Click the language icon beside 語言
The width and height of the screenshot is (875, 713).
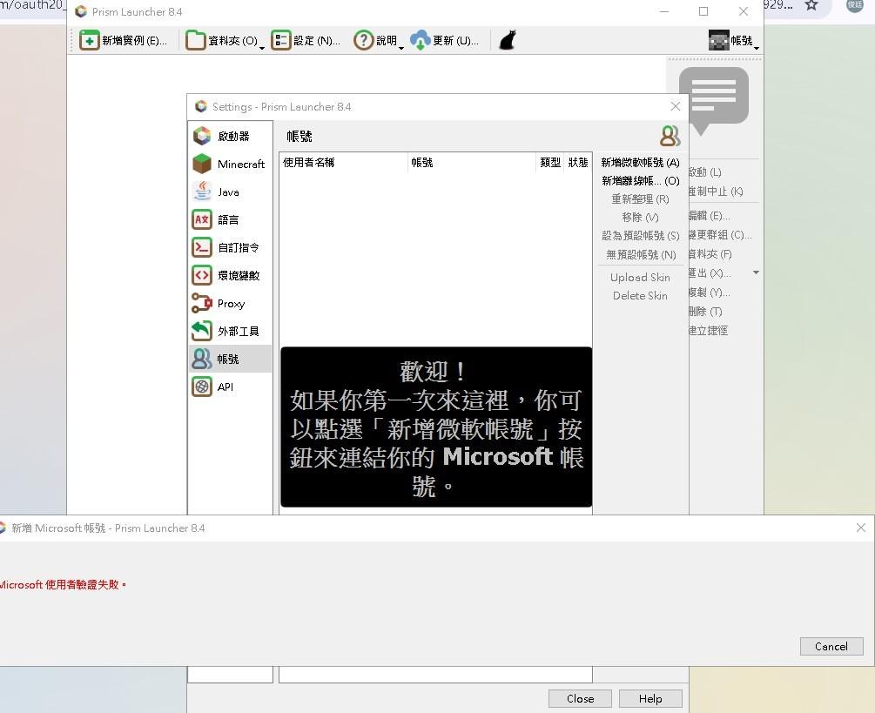click(x=201, y=219)
